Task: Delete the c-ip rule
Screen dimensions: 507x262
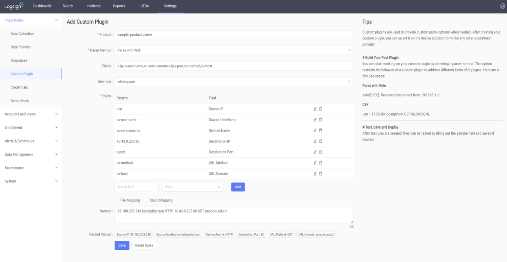Action: [321, 109]
